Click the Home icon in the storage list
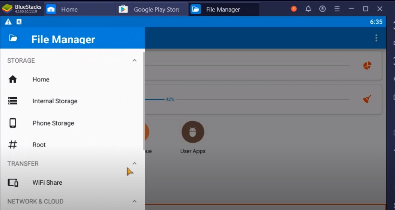Viewport: 395px width, 210px height. coord(13,79)
